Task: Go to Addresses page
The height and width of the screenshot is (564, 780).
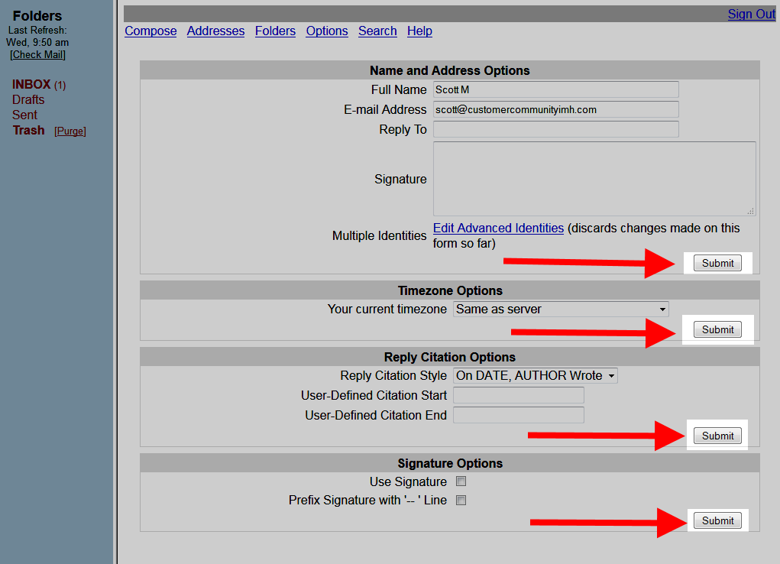Action: (215, 31)
